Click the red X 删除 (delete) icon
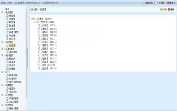 point(169,9)
